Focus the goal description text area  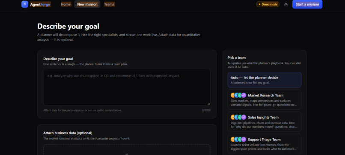pyautogui.click(x=127, y=87)
